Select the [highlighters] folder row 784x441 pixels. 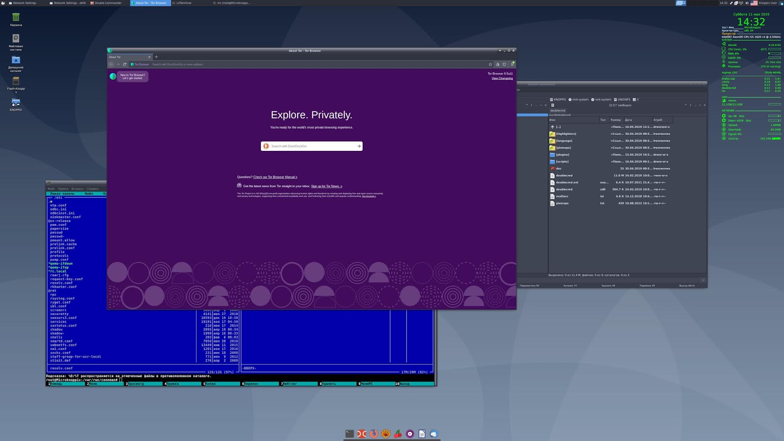click(627, 134)
